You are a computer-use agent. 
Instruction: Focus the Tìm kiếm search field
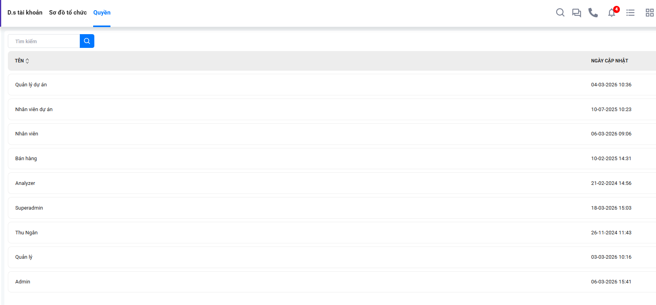pos(44,41)
